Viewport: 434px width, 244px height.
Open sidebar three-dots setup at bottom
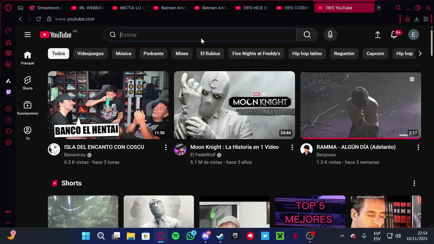pyautogui.click(x=8, y=223)
